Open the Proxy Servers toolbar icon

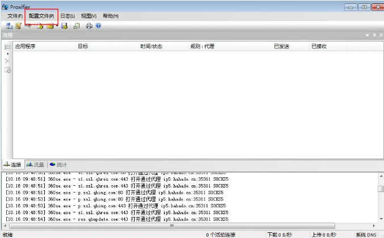9,26
